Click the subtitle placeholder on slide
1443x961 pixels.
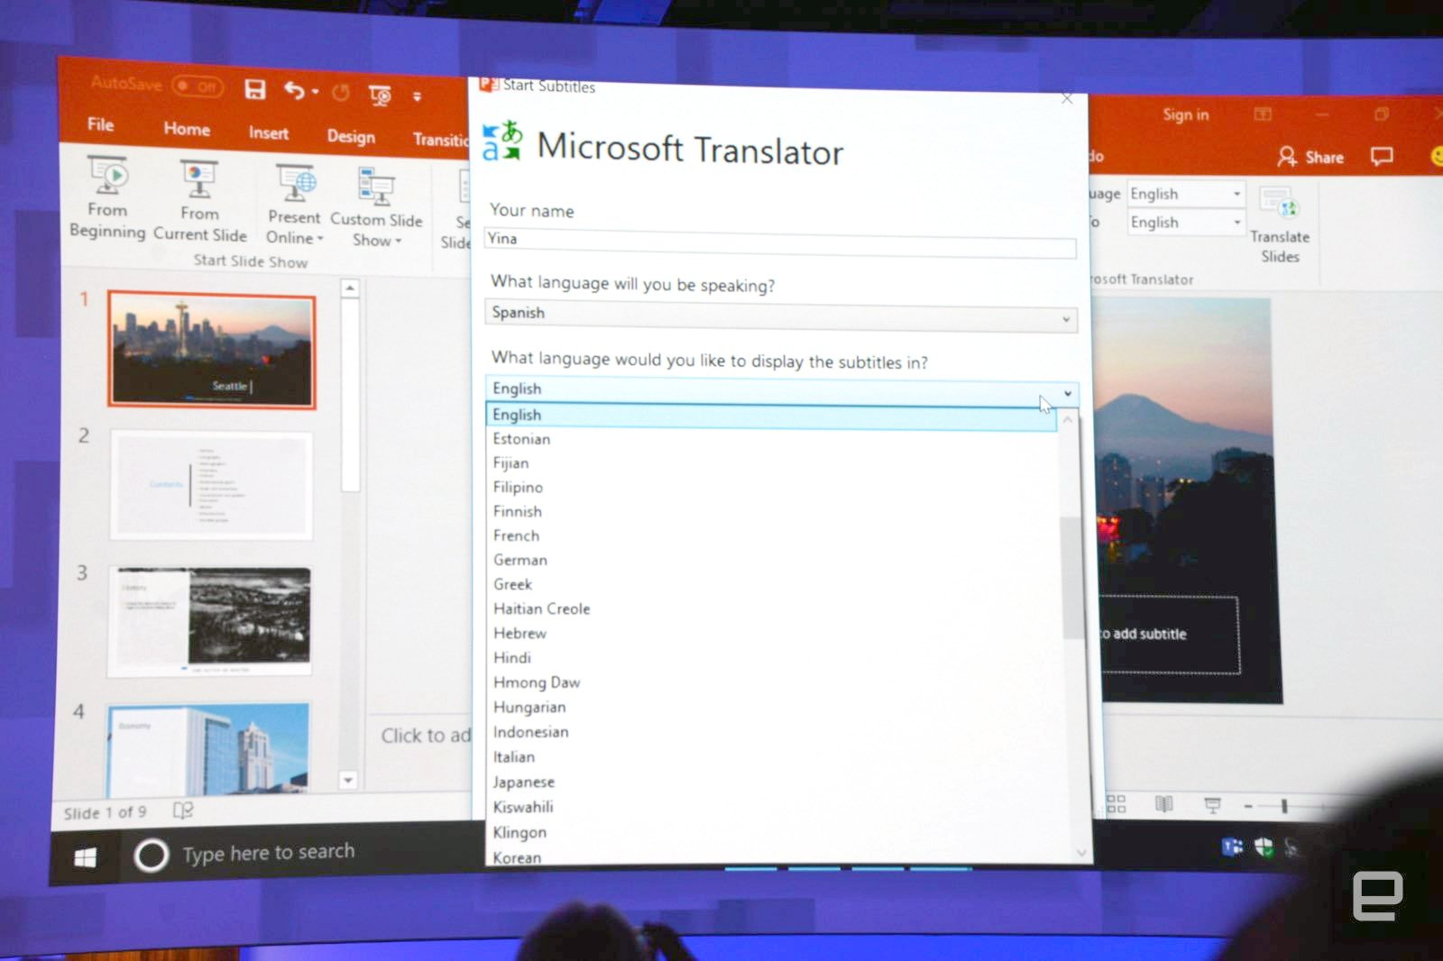1171,635
